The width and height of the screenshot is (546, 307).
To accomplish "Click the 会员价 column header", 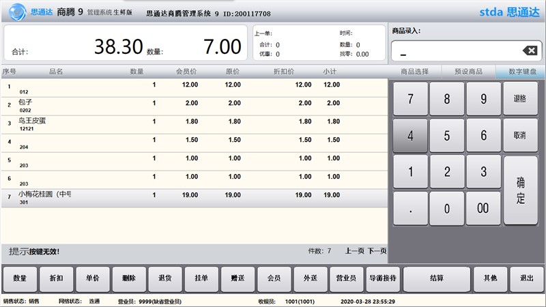I will click(x=186, y=72).
